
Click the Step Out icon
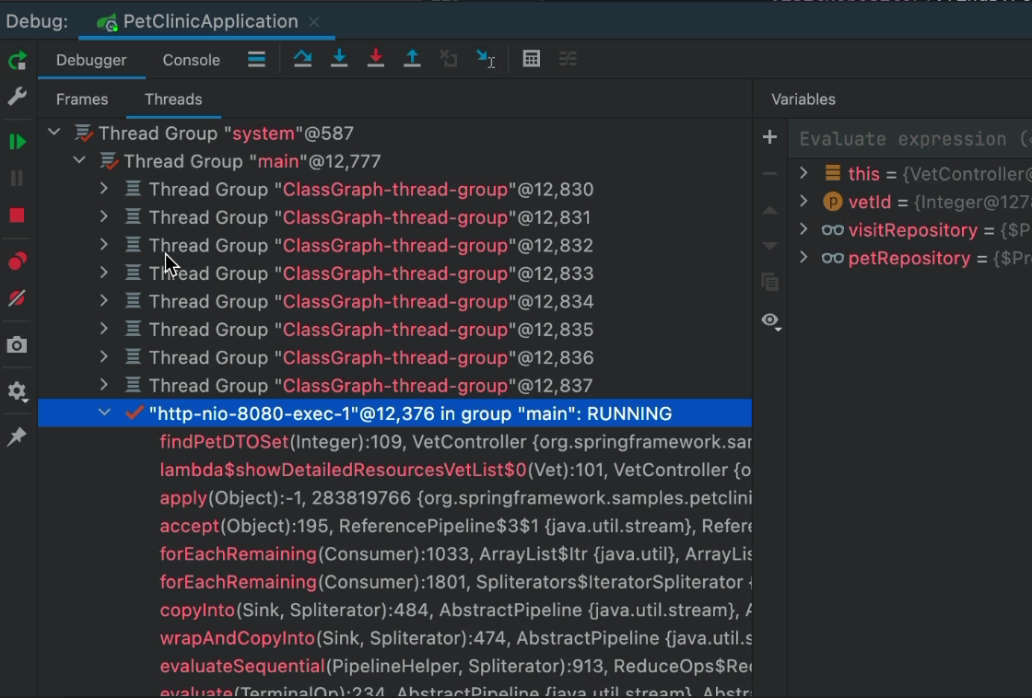(412, 59)
